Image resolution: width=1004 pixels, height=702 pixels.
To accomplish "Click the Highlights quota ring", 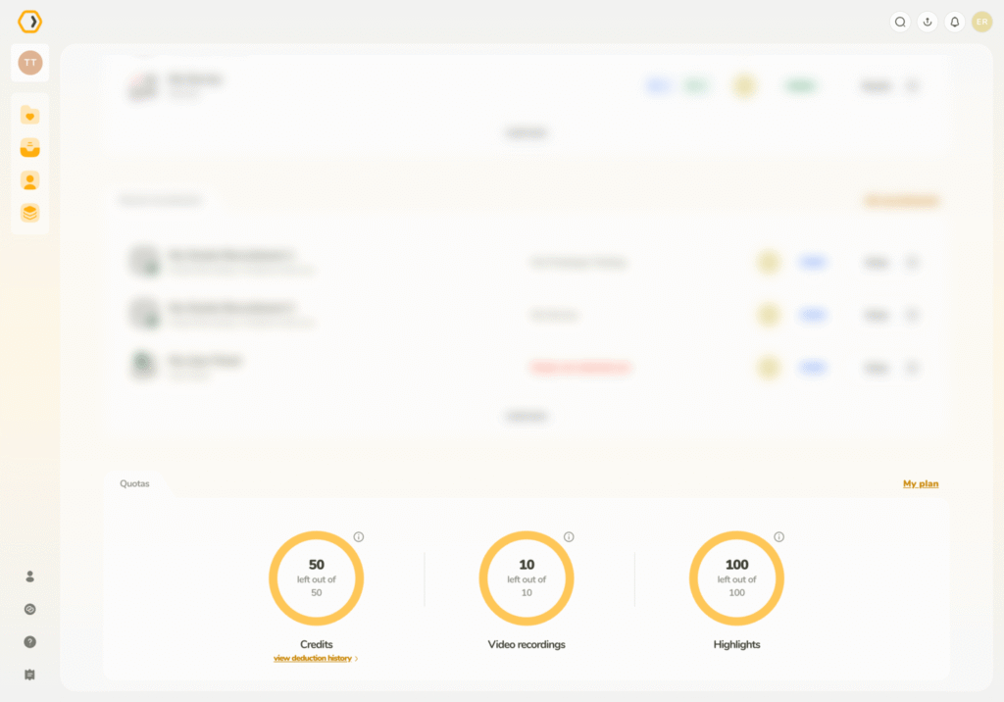I will 736,578.
